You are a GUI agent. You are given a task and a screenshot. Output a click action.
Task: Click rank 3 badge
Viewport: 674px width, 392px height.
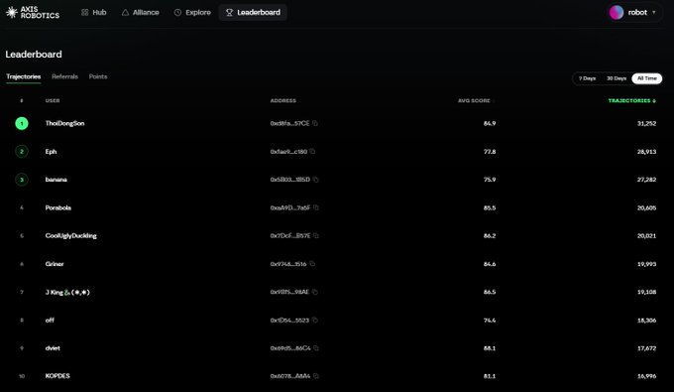click(22, 180)
